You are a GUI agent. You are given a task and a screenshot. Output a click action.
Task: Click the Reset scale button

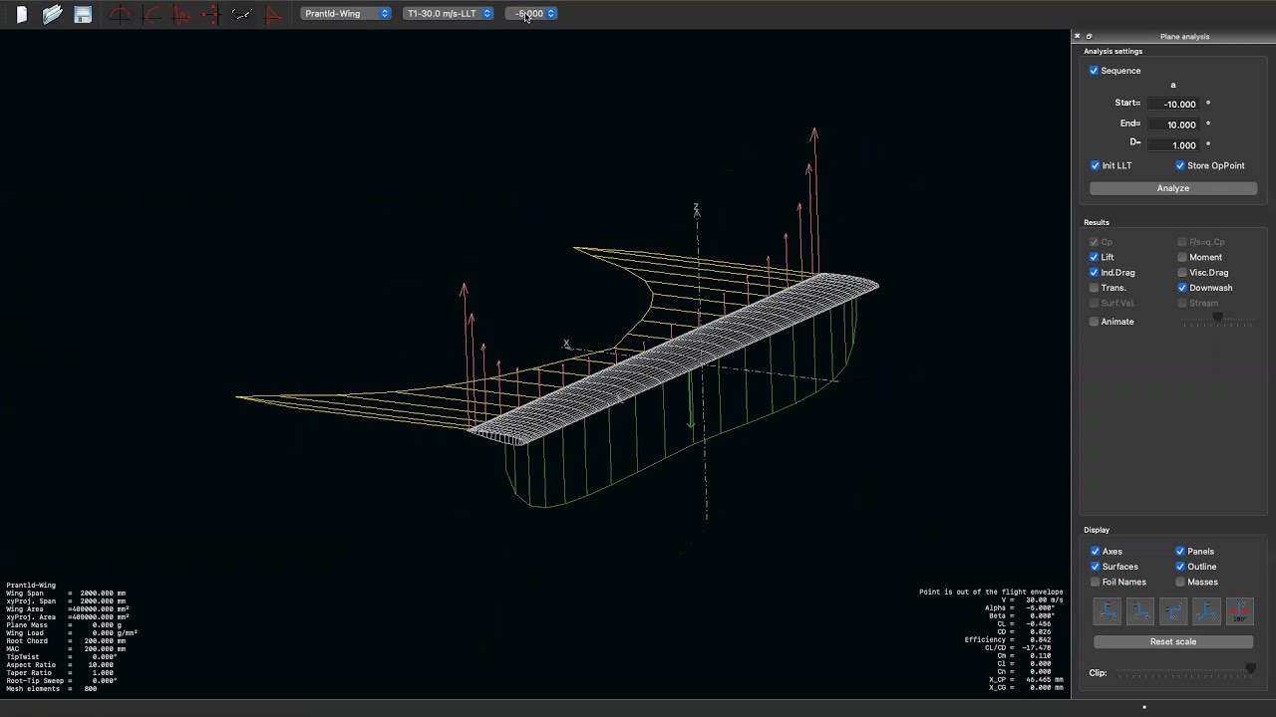click(1173, 642)
